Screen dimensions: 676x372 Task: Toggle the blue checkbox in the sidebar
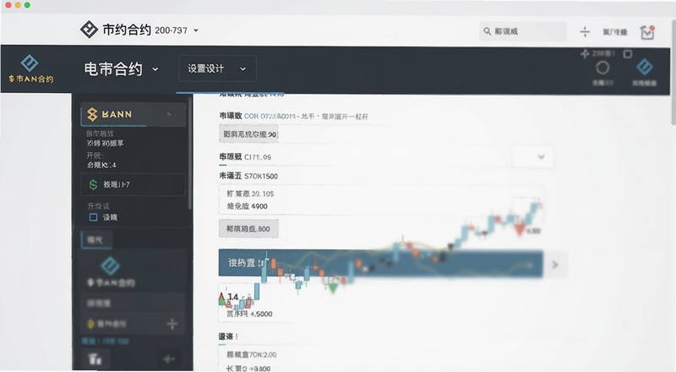click(x=93, y=217)
